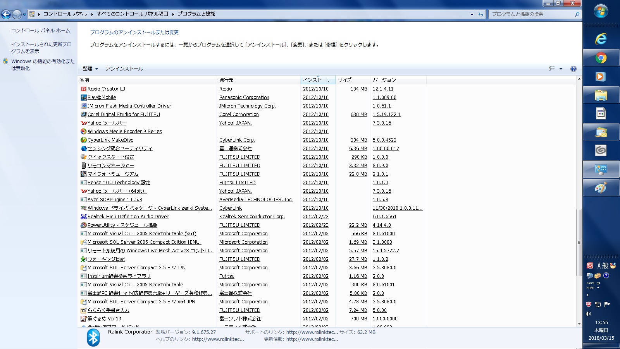Click the view options icon in toolbar
620x349 pixels.
552,68
